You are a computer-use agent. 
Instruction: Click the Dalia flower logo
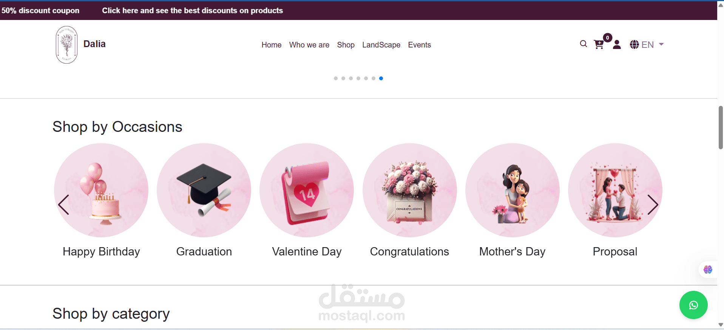[67, 44]
